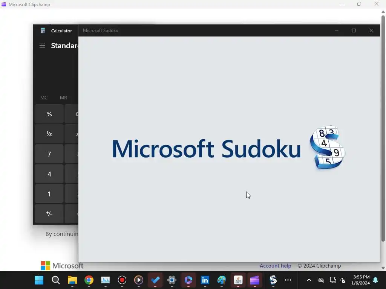
Task: Show more taskbar apps via ellipsis
Action: pos(288,280)
